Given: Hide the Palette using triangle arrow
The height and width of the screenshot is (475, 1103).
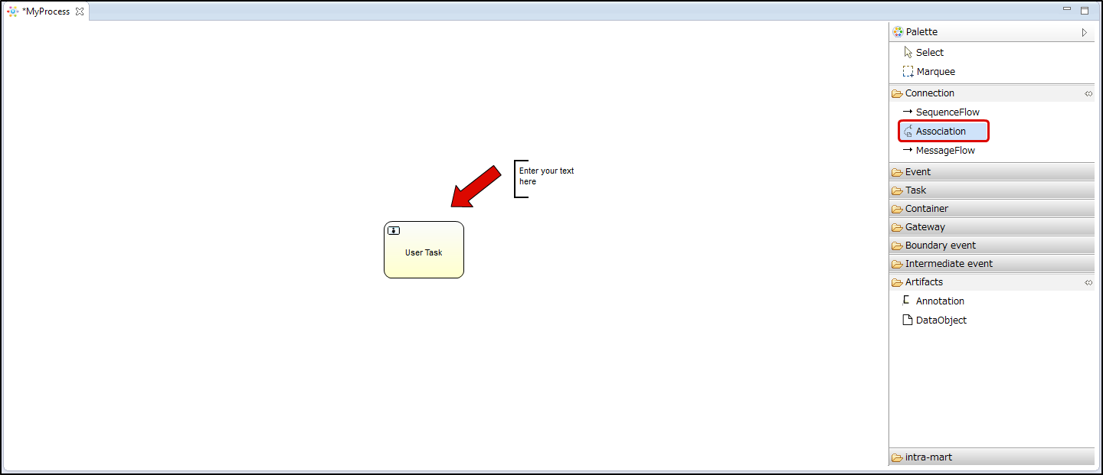Looking at the screenshot, I should [1085, 32].
